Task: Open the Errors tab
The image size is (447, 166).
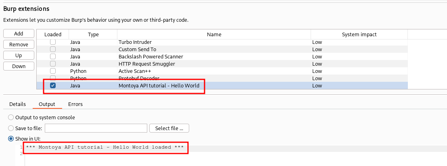Action: point(75,104)
